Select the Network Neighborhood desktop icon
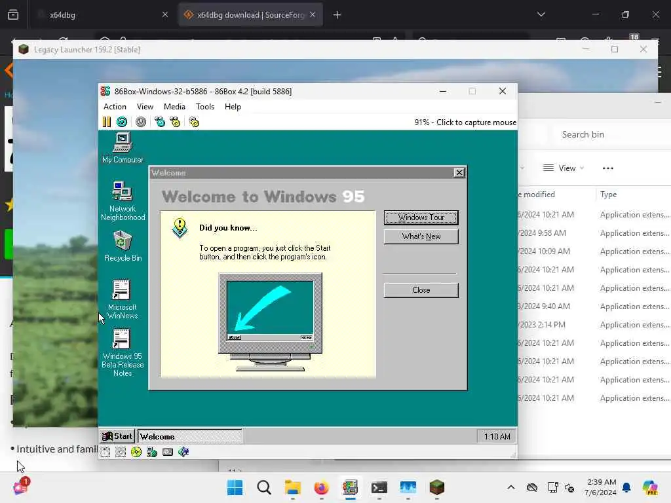 click(123, 200)
